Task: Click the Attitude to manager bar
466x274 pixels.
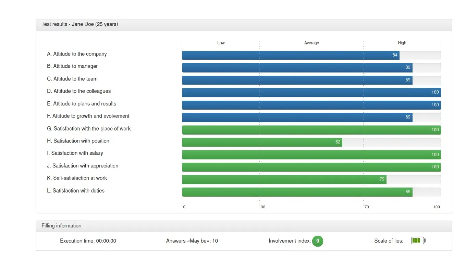Action: [297, 67]
